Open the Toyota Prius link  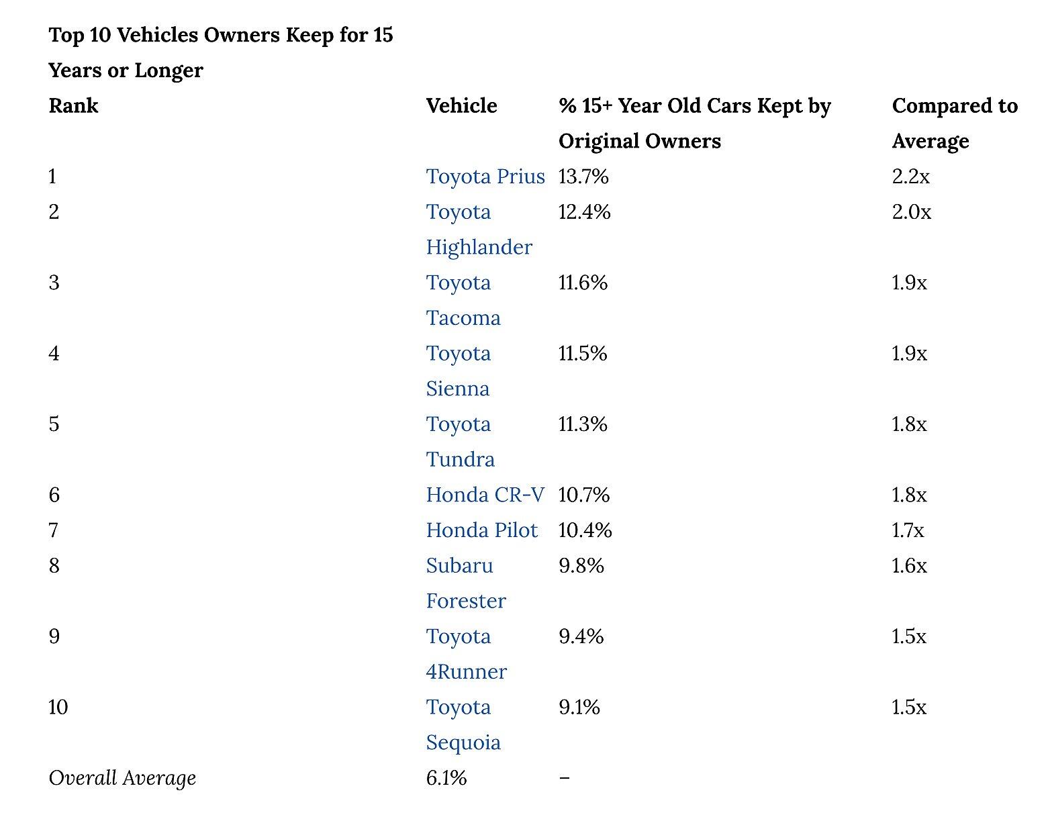[x=485, y=177]
